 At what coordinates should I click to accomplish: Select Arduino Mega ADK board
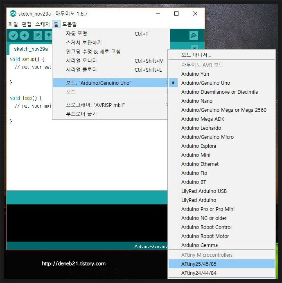(x=221, y=119)
